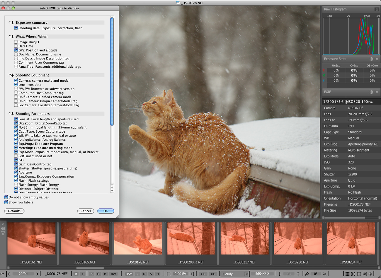Increase exposure with plus EV button

click(x=192, y=274)
